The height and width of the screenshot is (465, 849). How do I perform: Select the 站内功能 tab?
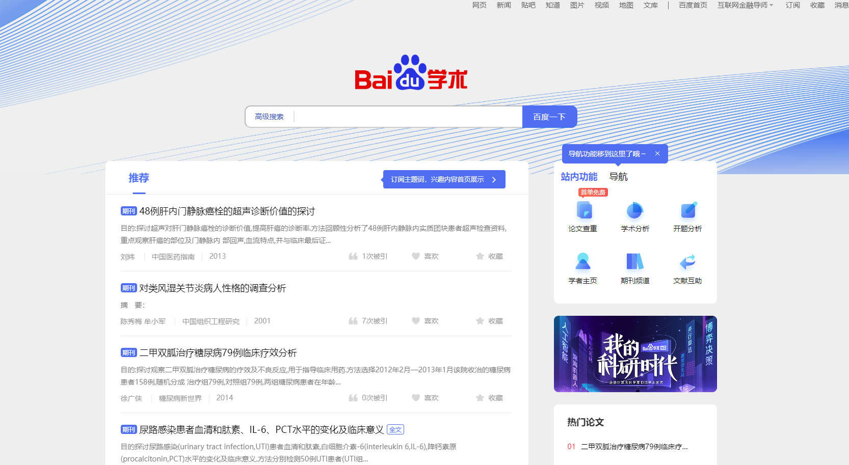click(x=579, y=177)
